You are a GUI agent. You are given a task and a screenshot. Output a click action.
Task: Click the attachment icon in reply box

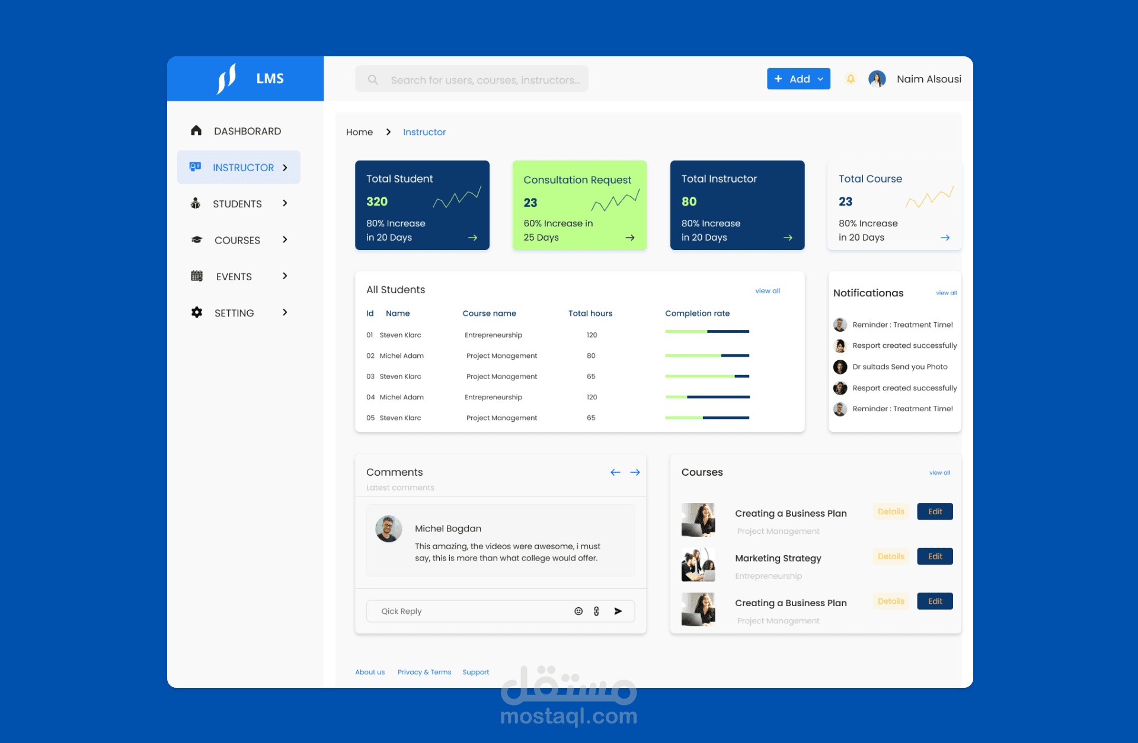(x=596, y=611)
